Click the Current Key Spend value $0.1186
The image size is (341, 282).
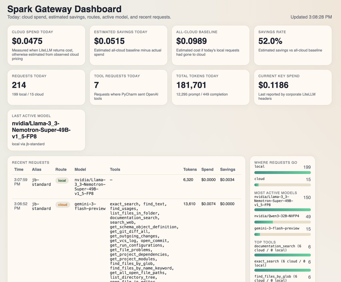pos(273,85)
